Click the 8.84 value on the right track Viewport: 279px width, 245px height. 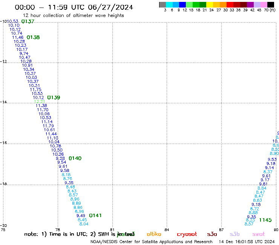pos(262,188)
